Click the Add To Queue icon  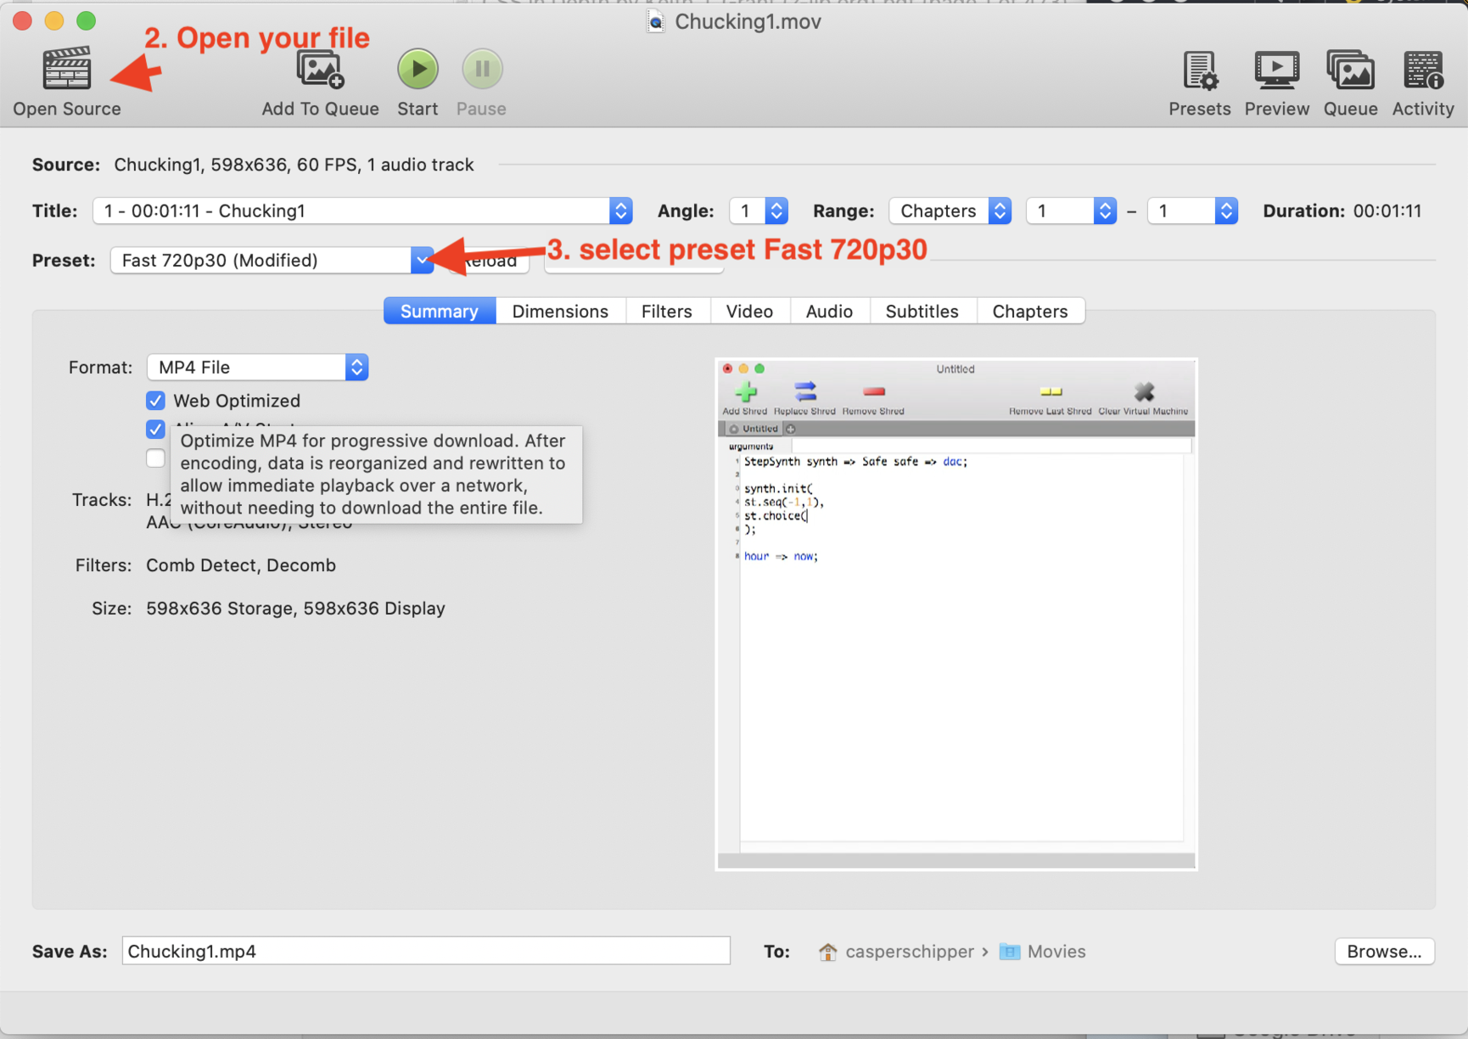click(x=320, y=70)
